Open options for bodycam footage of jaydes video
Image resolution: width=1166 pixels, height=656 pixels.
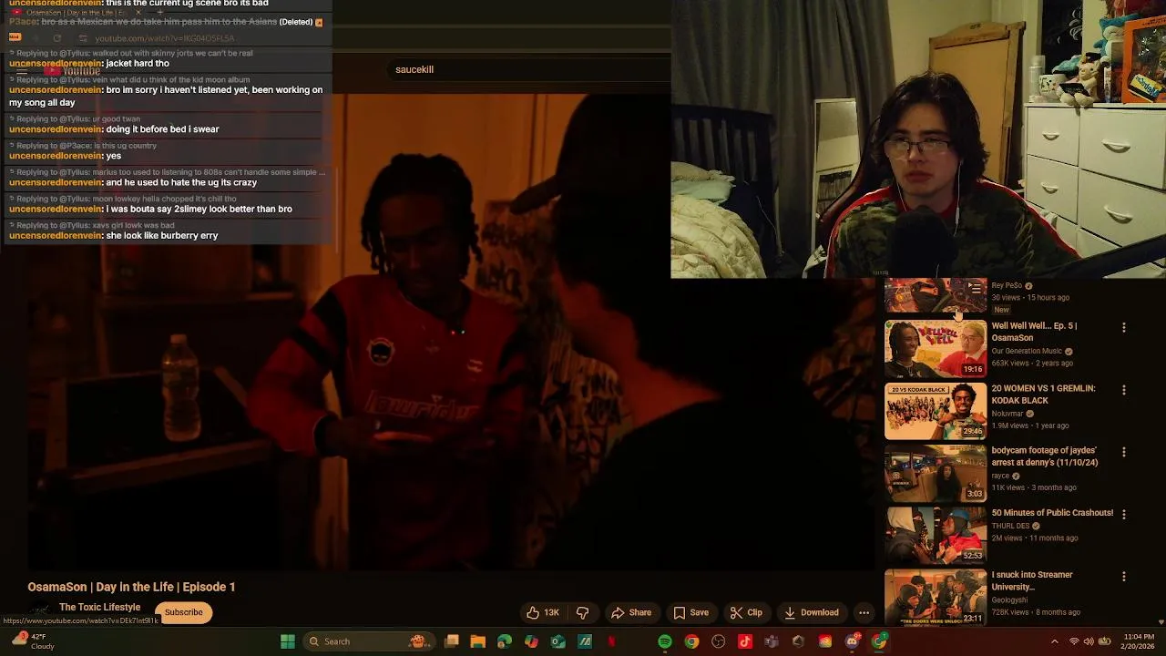pyautogui.click(x=1123, y=452)
